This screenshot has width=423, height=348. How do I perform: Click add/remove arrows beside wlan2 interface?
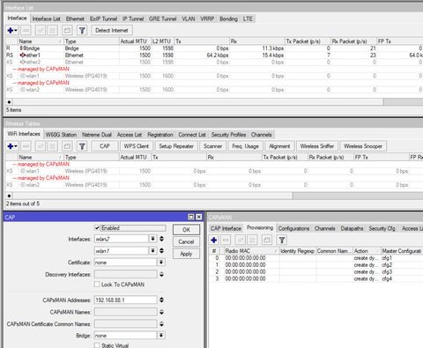point(161,239)
